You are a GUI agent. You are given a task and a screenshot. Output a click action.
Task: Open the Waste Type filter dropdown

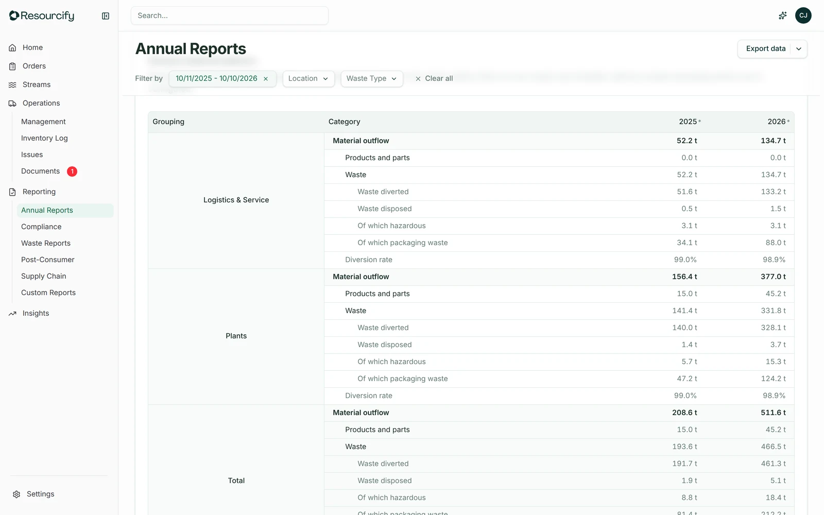coord(372,78)
